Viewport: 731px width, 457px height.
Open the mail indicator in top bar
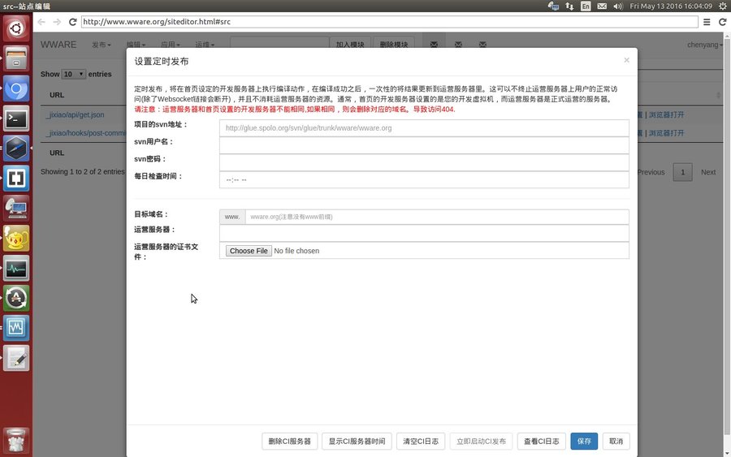tap(602, 6)
